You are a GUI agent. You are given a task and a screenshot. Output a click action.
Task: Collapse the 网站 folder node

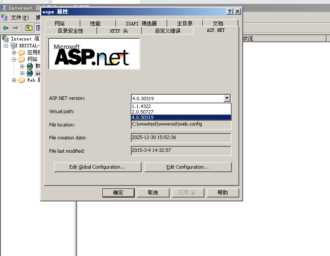14,59
